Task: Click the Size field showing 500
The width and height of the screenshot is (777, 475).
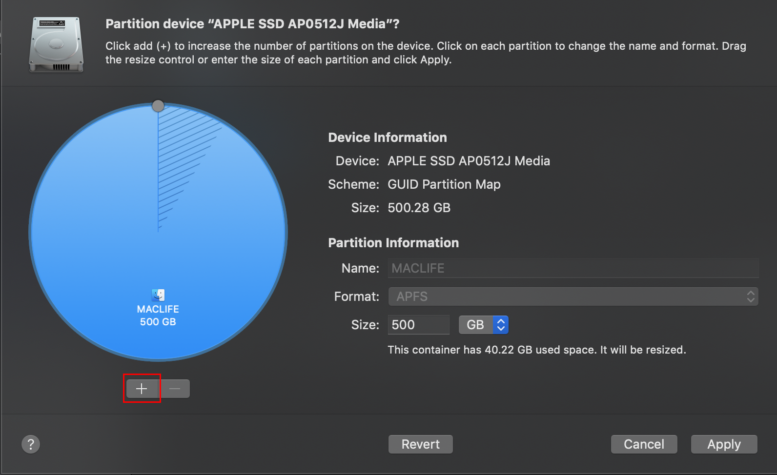Action: [418, 325]
